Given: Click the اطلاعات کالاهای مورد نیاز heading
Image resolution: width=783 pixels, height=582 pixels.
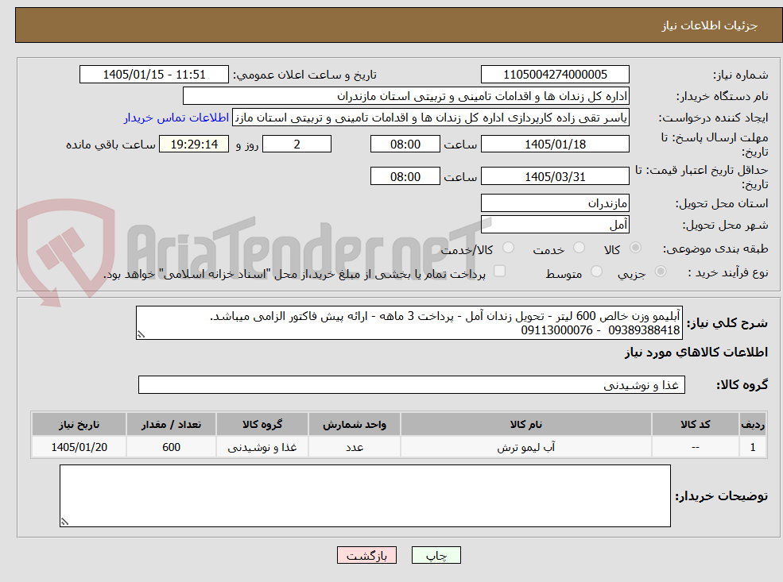Looking at the screenshot, I should point(696,353).
